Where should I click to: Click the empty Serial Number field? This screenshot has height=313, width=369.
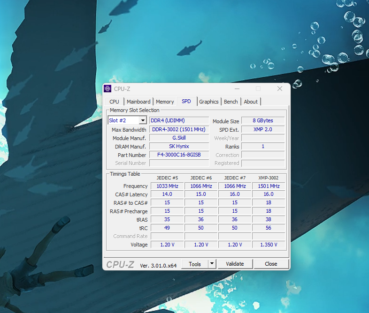[x=179, y=163]
